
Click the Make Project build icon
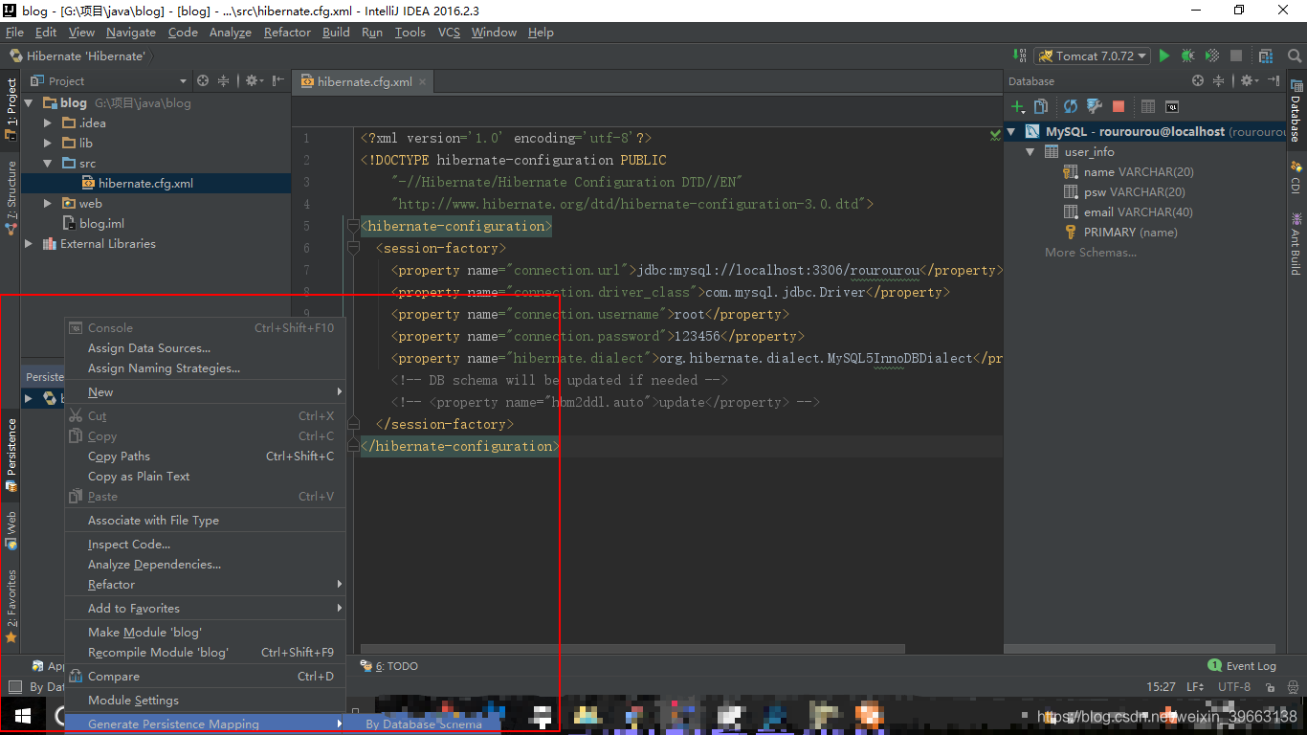click(1018, 56)
